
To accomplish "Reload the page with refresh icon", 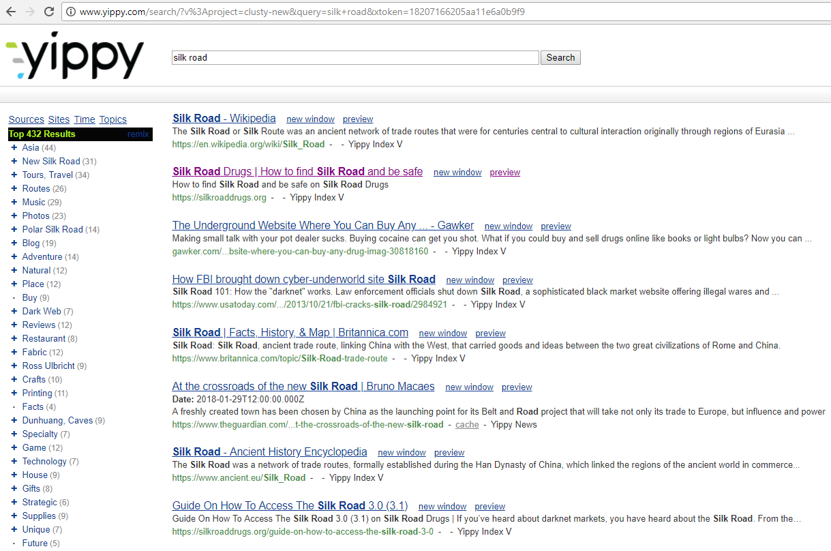I will click(x=49, y=12).
